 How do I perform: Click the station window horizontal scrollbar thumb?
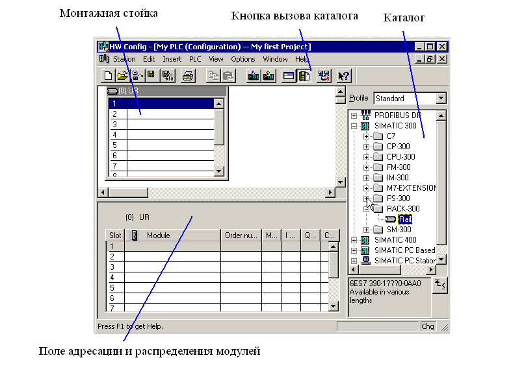pos(128,192)
